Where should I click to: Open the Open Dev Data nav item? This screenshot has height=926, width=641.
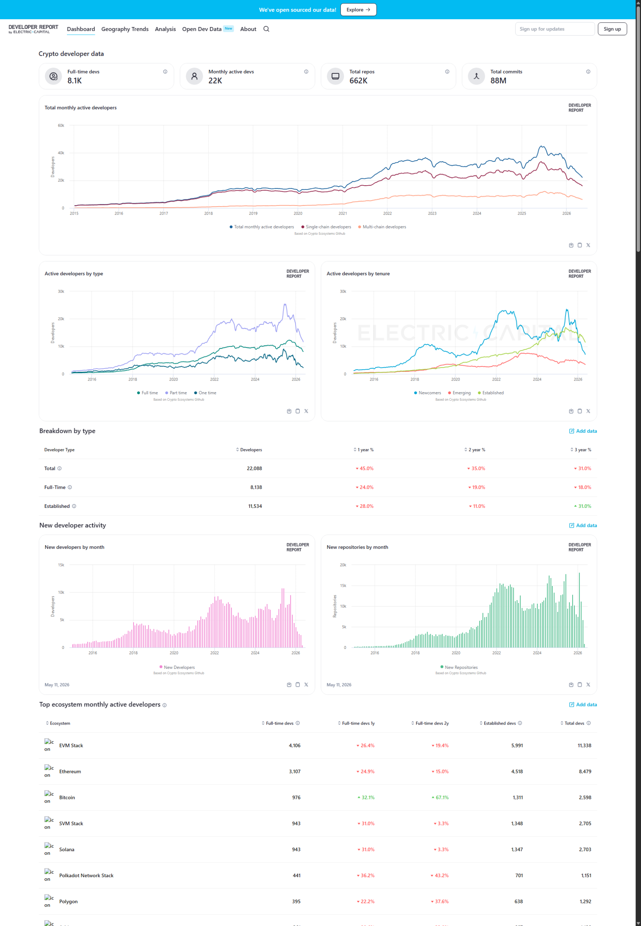click(208, 29)
